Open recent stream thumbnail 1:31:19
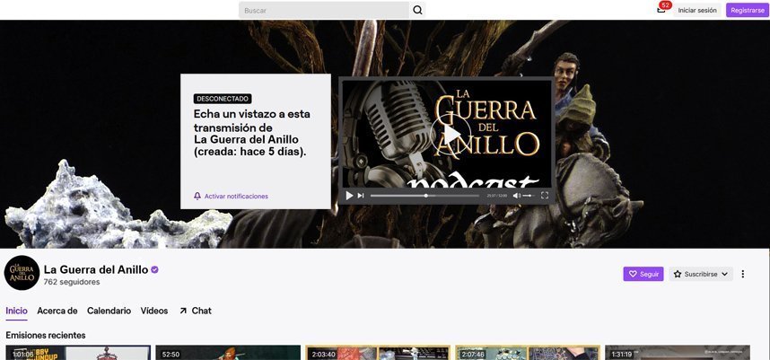The height and width of the screenshot is (360, 770). click(678, 353)
